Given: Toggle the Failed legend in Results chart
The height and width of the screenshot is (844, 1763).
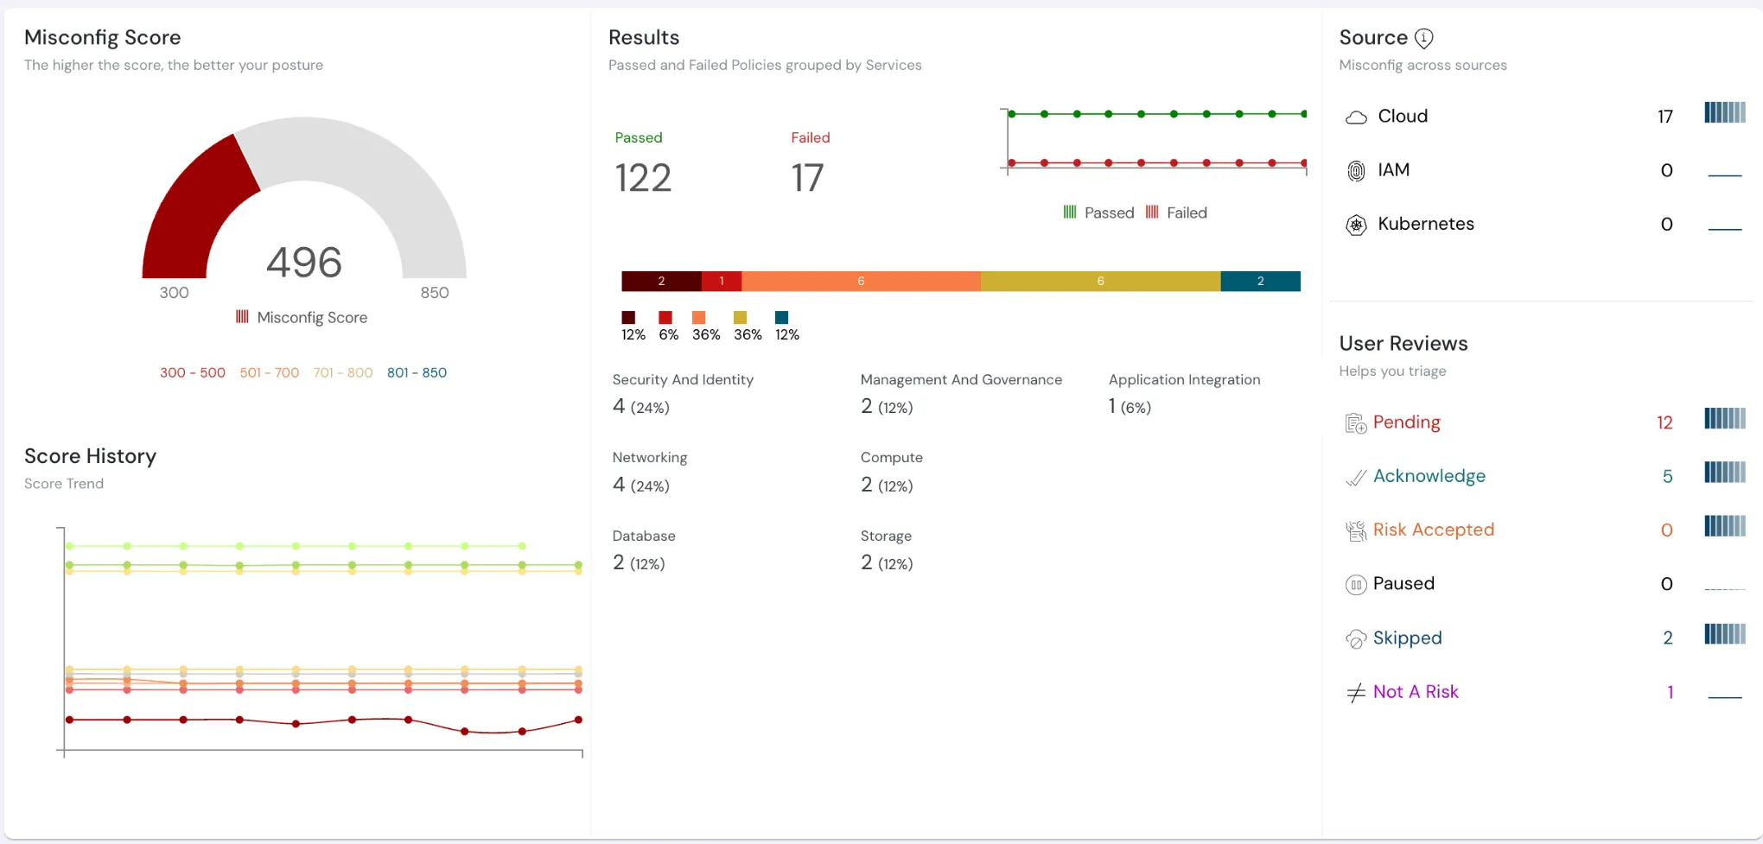Looking at the screenshot, I should [x=1176, y=213].
